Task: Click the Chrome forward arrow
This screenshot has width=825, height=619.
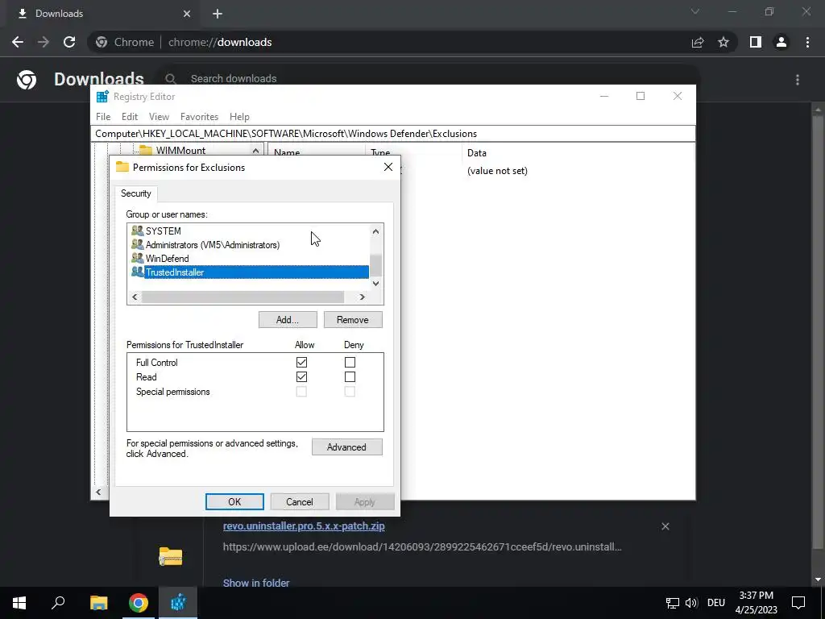Action: tap(44, 42)
